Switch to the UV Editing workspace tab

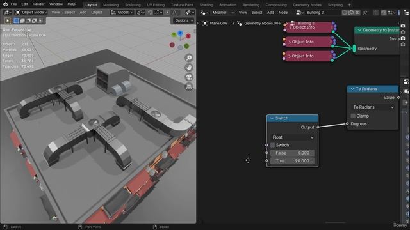[x=156, y=5]
